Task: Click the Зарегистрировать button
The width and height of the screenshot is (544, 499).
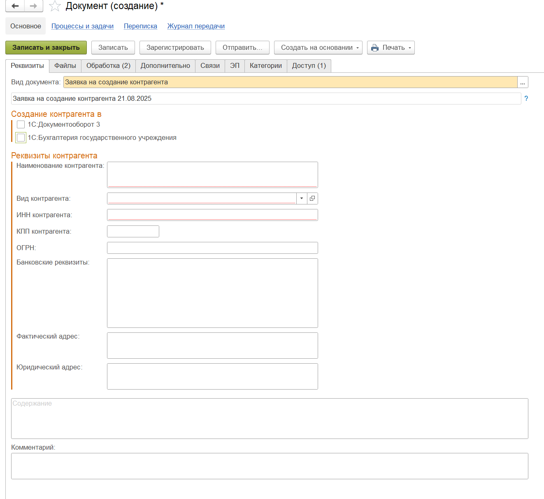Action: click(175, 48)
